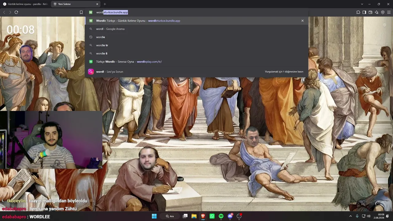
Task: Open Brave Wallet
Action: tap(370, 12)
